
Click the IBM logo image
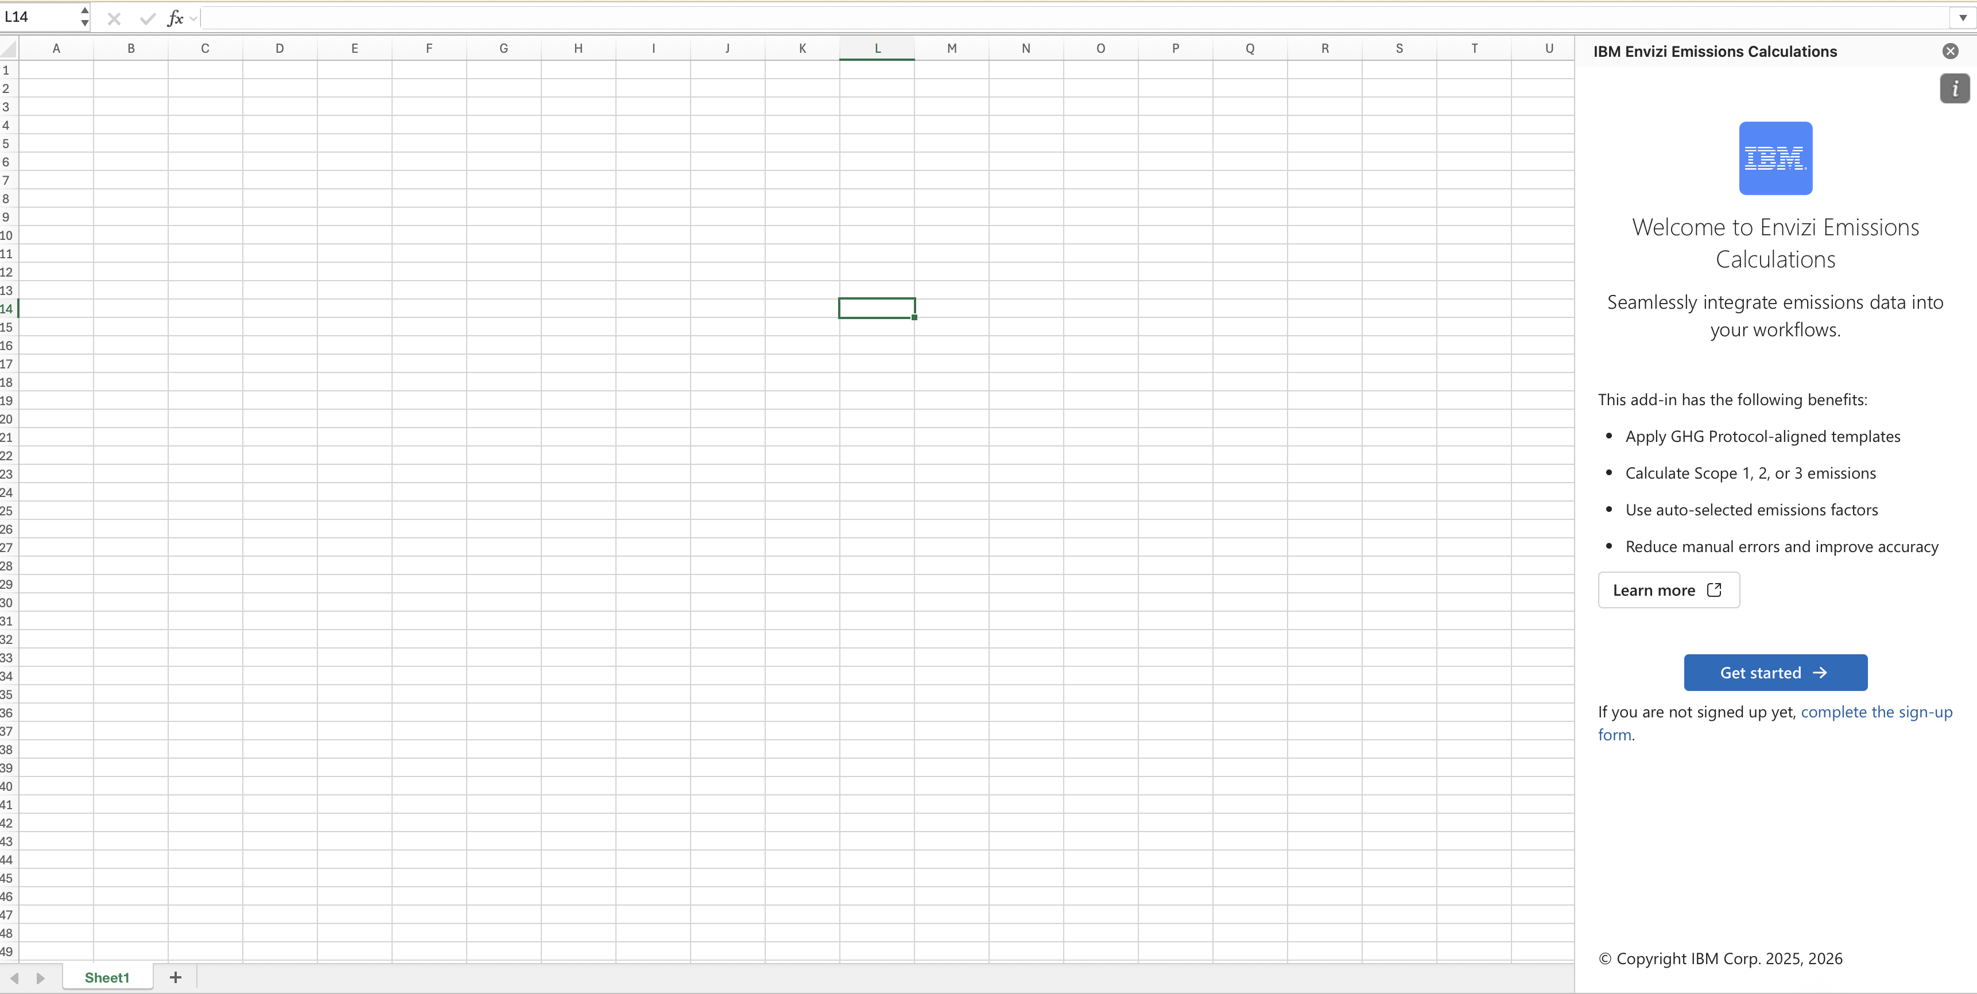click(1775, 158)
